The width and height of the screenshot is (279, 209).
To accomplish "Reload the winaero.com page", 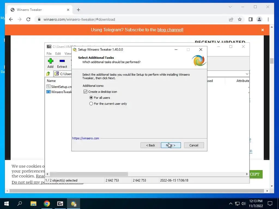I will coord(28,19).
